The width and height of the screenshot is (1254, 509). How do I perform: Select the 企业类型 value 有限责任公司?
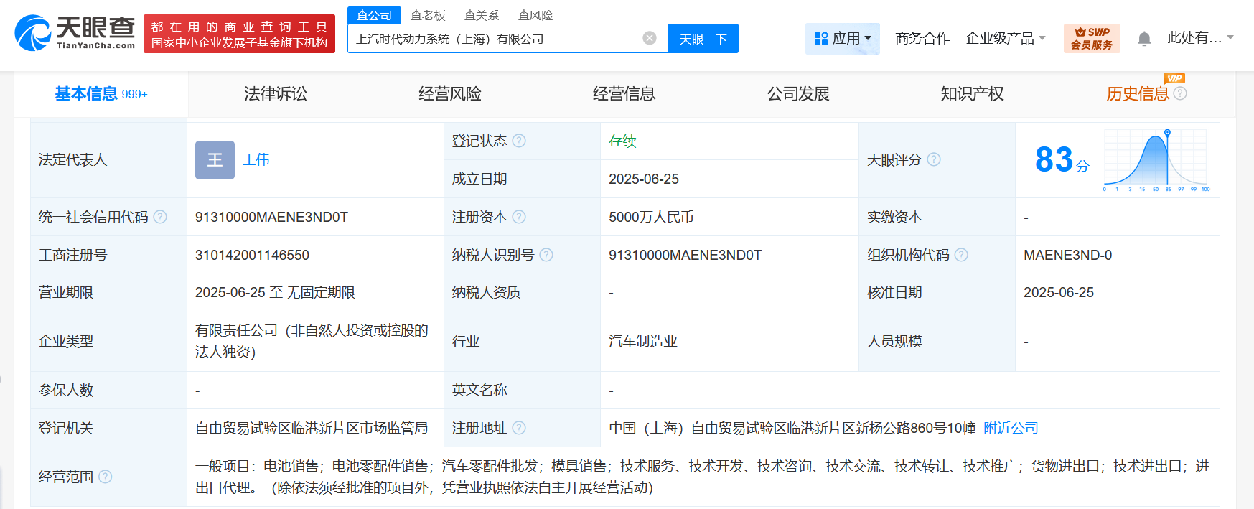tap(312, 341)
